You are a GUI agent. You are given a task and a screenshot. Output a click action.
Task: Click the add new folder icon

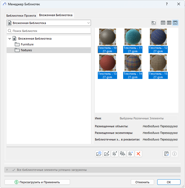99,154
